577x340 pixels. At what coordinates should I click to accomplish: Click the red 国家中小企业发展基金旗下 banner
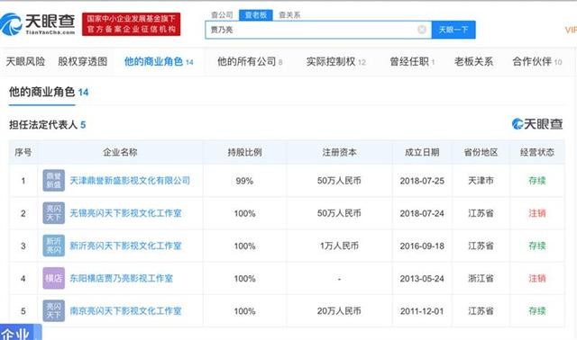click(131, 24)
